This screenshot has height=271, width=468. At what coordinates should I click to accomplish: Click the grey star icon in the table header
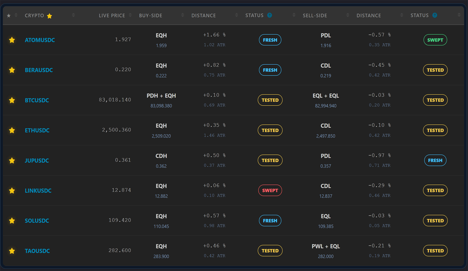click(x=9, y=15)
